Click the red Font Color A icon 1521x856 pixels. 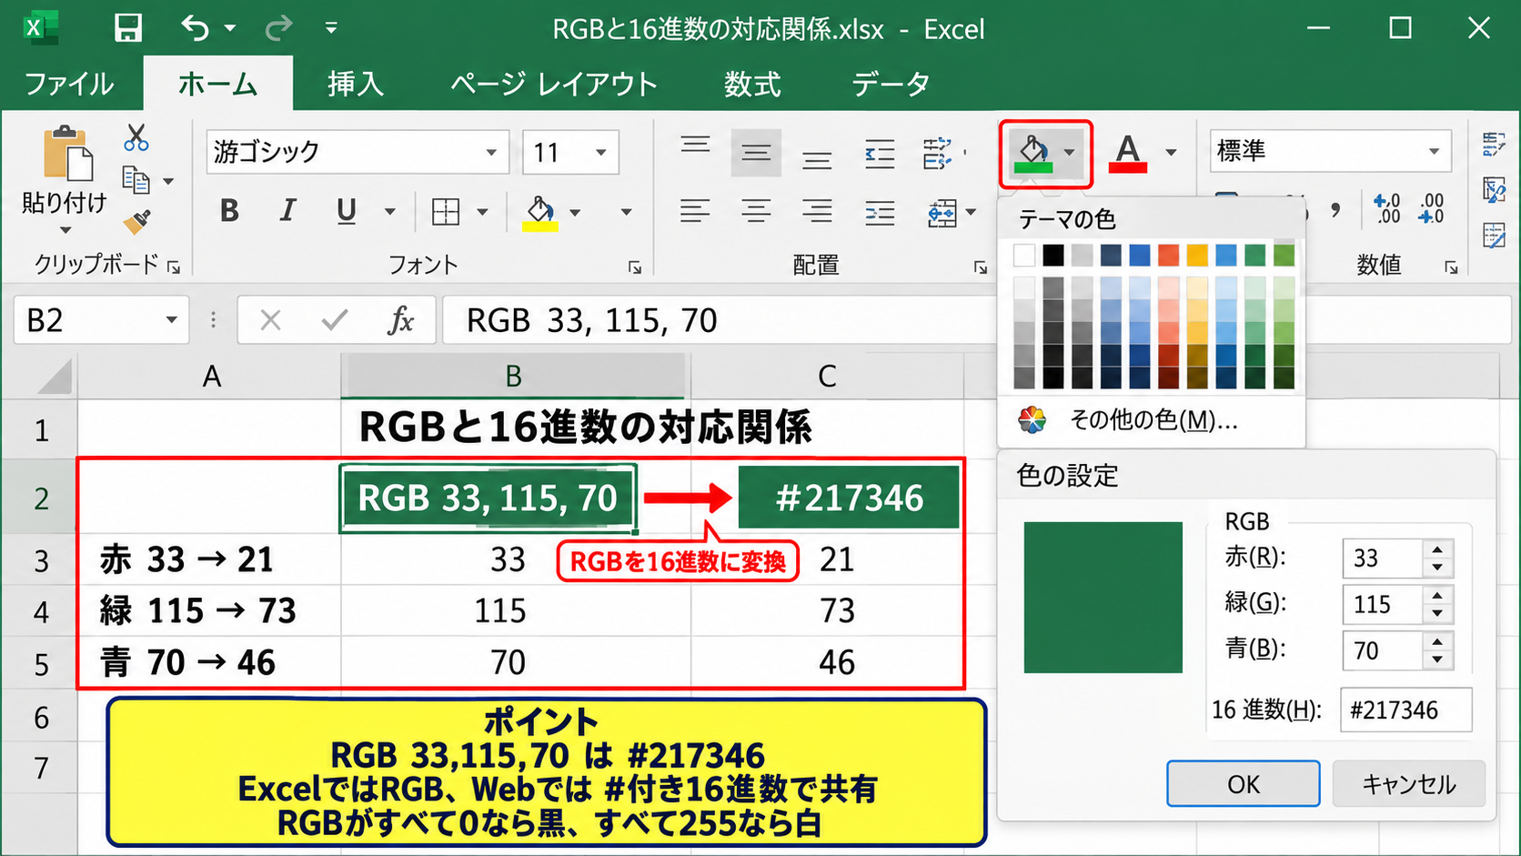(x=1128, y=154)
